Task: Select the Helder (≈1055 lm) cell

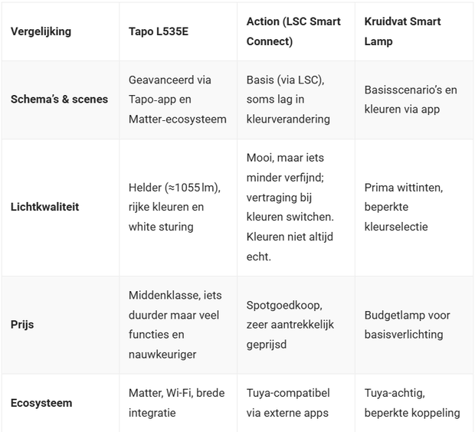Action: [175, 207]
